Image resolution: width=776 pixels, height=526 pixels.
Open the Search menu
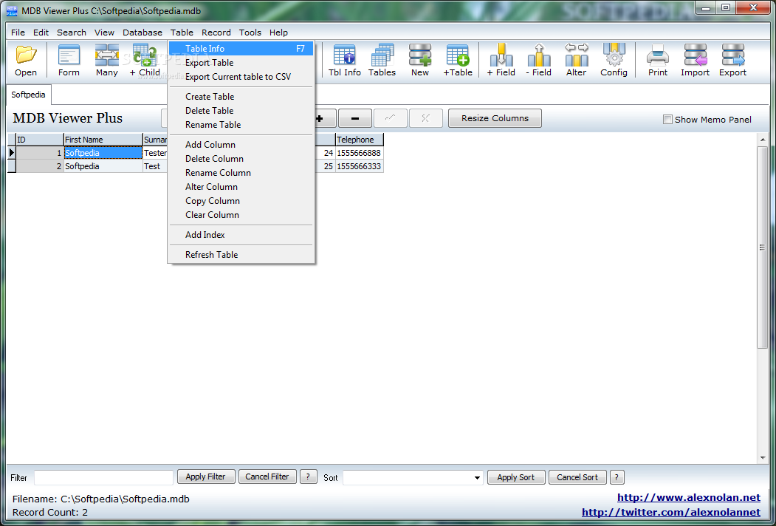pos(72,33)
